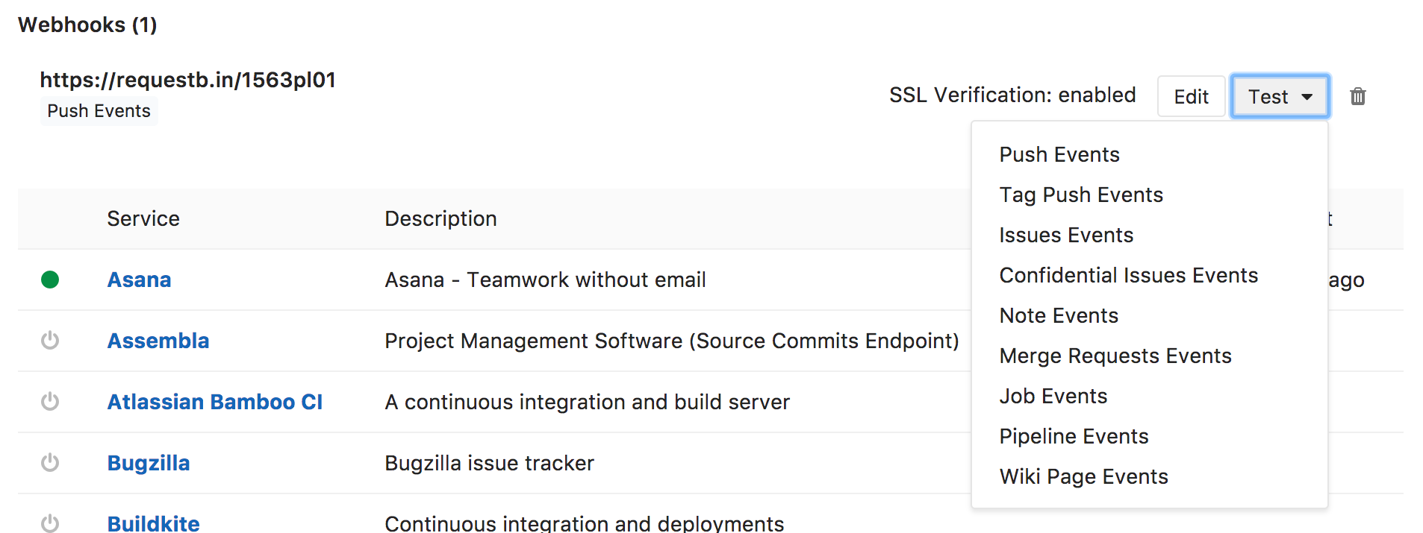Click the Webhooks (1) heading
1423x533 pixels.
click(87, 25)
